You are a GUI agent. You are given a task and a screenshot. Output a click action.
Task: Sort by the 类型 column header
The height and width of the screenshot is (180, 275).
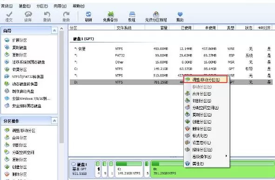click(227, 28)
